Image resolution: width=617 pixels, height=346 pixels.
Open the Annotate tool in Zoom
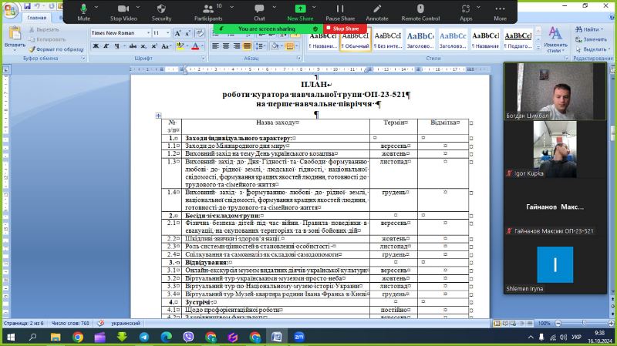pyautogui.click(x=377, y=12)
